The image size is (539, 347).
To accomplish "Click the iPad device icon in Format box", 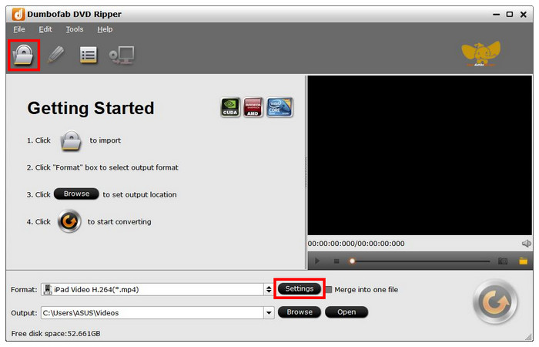I will (x=48, y=289).
